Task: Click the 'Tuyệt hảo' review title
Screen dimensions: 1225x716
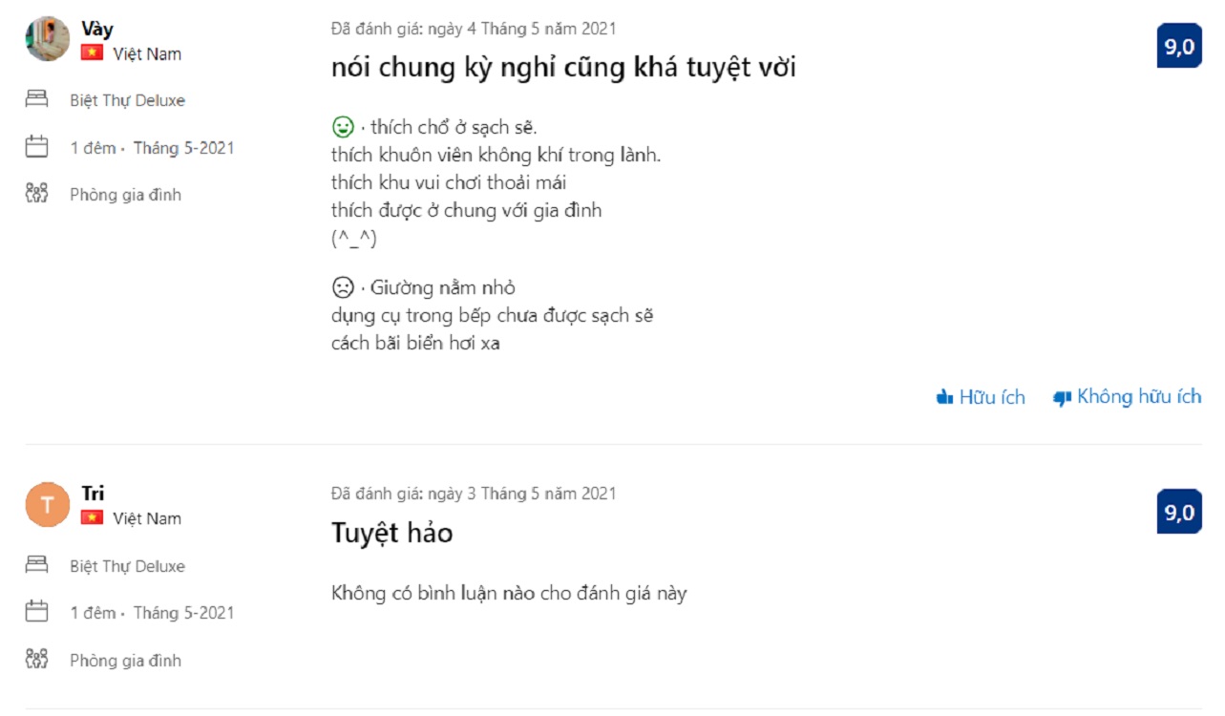Action: click(391, 533)
